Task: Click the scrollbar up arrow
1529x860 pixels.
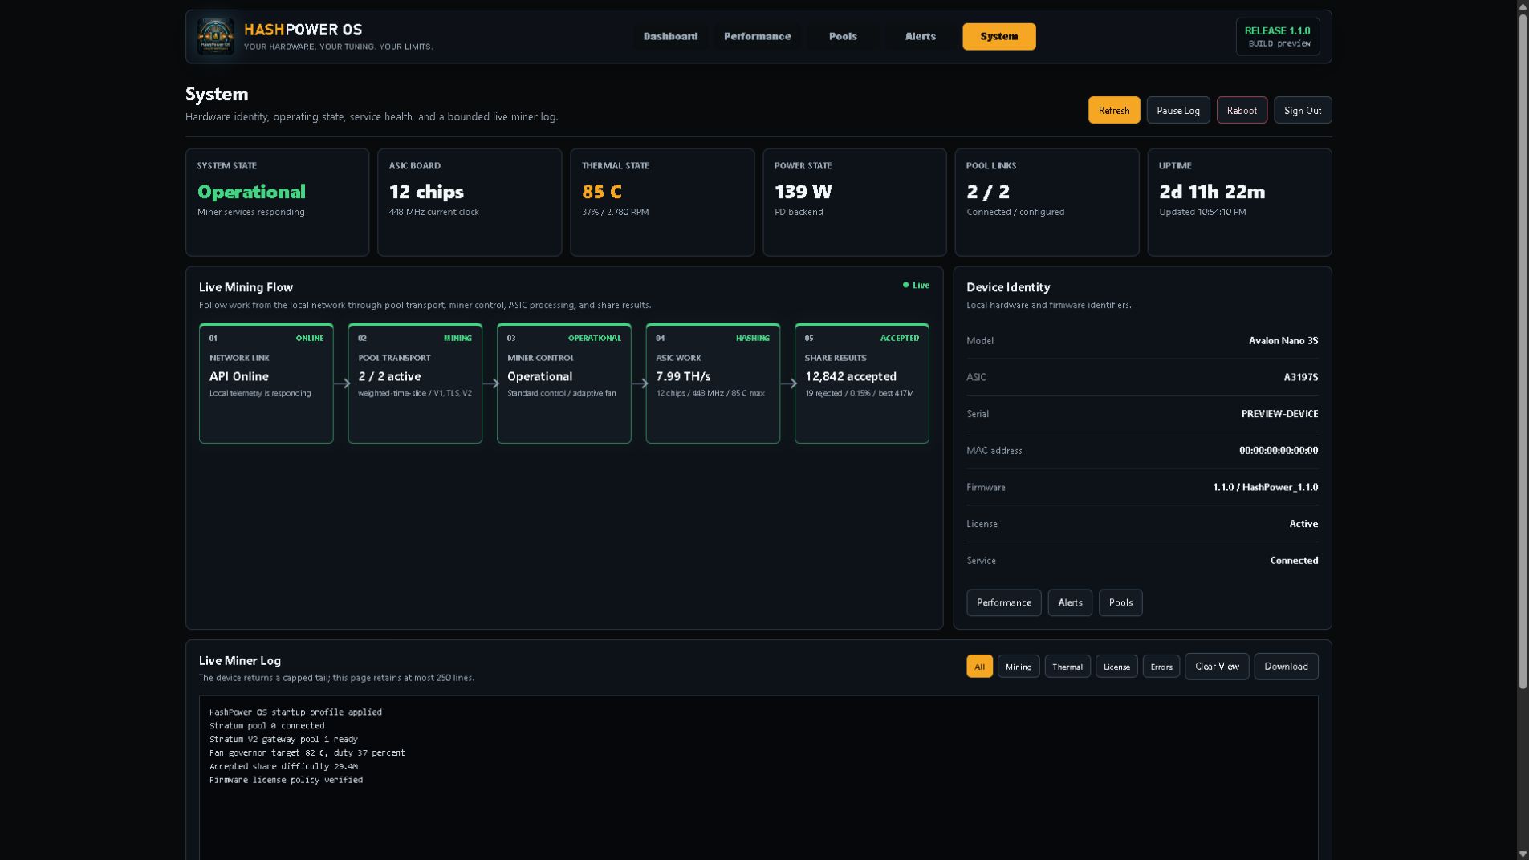Action: [x=1523, y=6]
